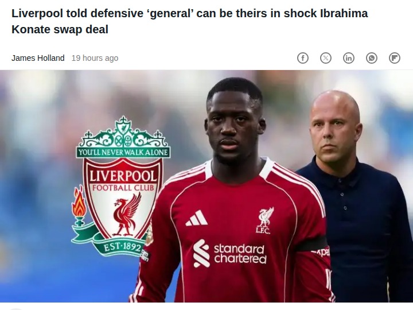The image size is (413, 310).
Task: Share article on Flipboard
Action: tap(395, 58)
